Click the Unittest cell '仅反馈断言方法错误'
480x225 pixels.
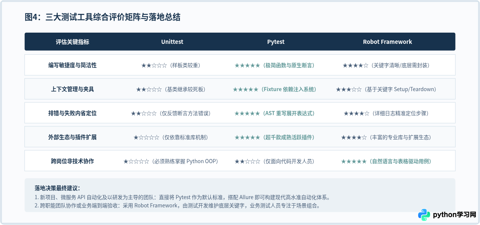tap(172, 113)
